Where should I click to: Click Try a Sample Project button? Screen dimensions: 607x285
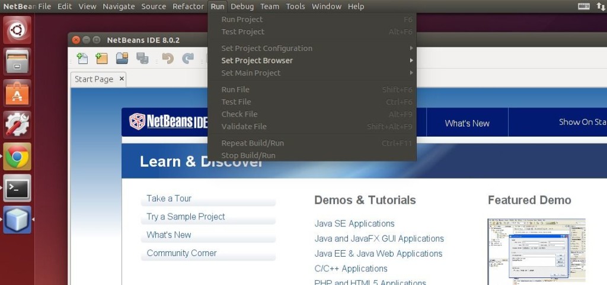tap(208, 217)
